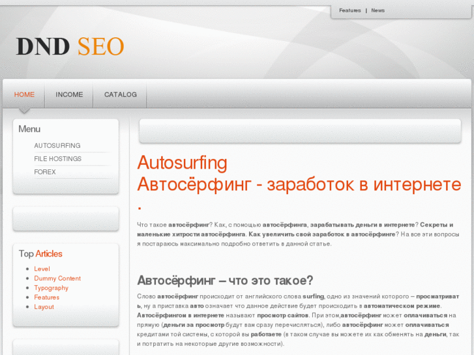Open the Features top article link

click(x=46, y=297)
